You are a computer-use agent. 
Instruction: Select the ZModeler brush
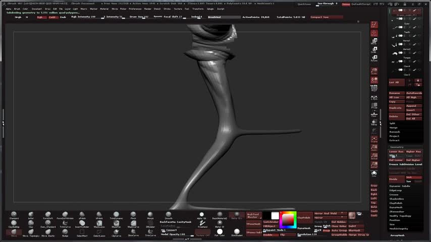pos(150,224)
